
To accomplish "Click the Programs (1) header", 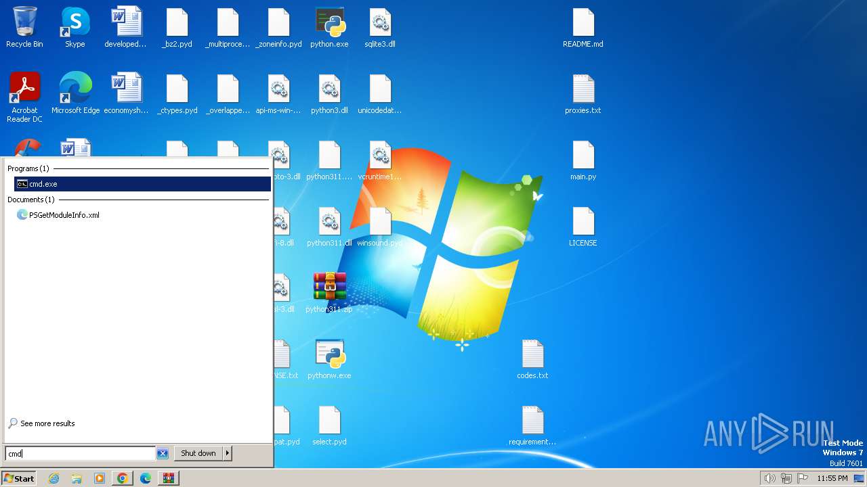I will [28, 168].
